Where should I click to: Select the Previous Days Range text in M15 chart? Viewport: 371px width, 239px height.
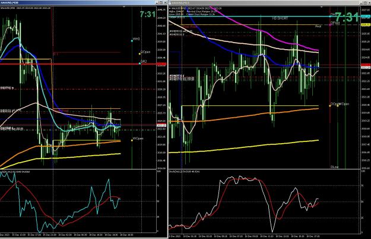pyautogui.click(x=201, y=11)
